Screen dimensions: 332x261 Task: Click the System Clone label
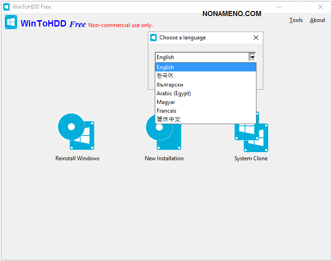(251, 158)
